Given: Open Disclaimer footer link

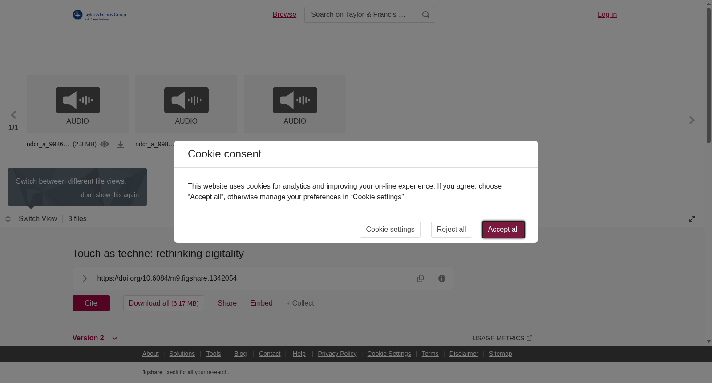Looking at the screenshot, I should (464, 354).
